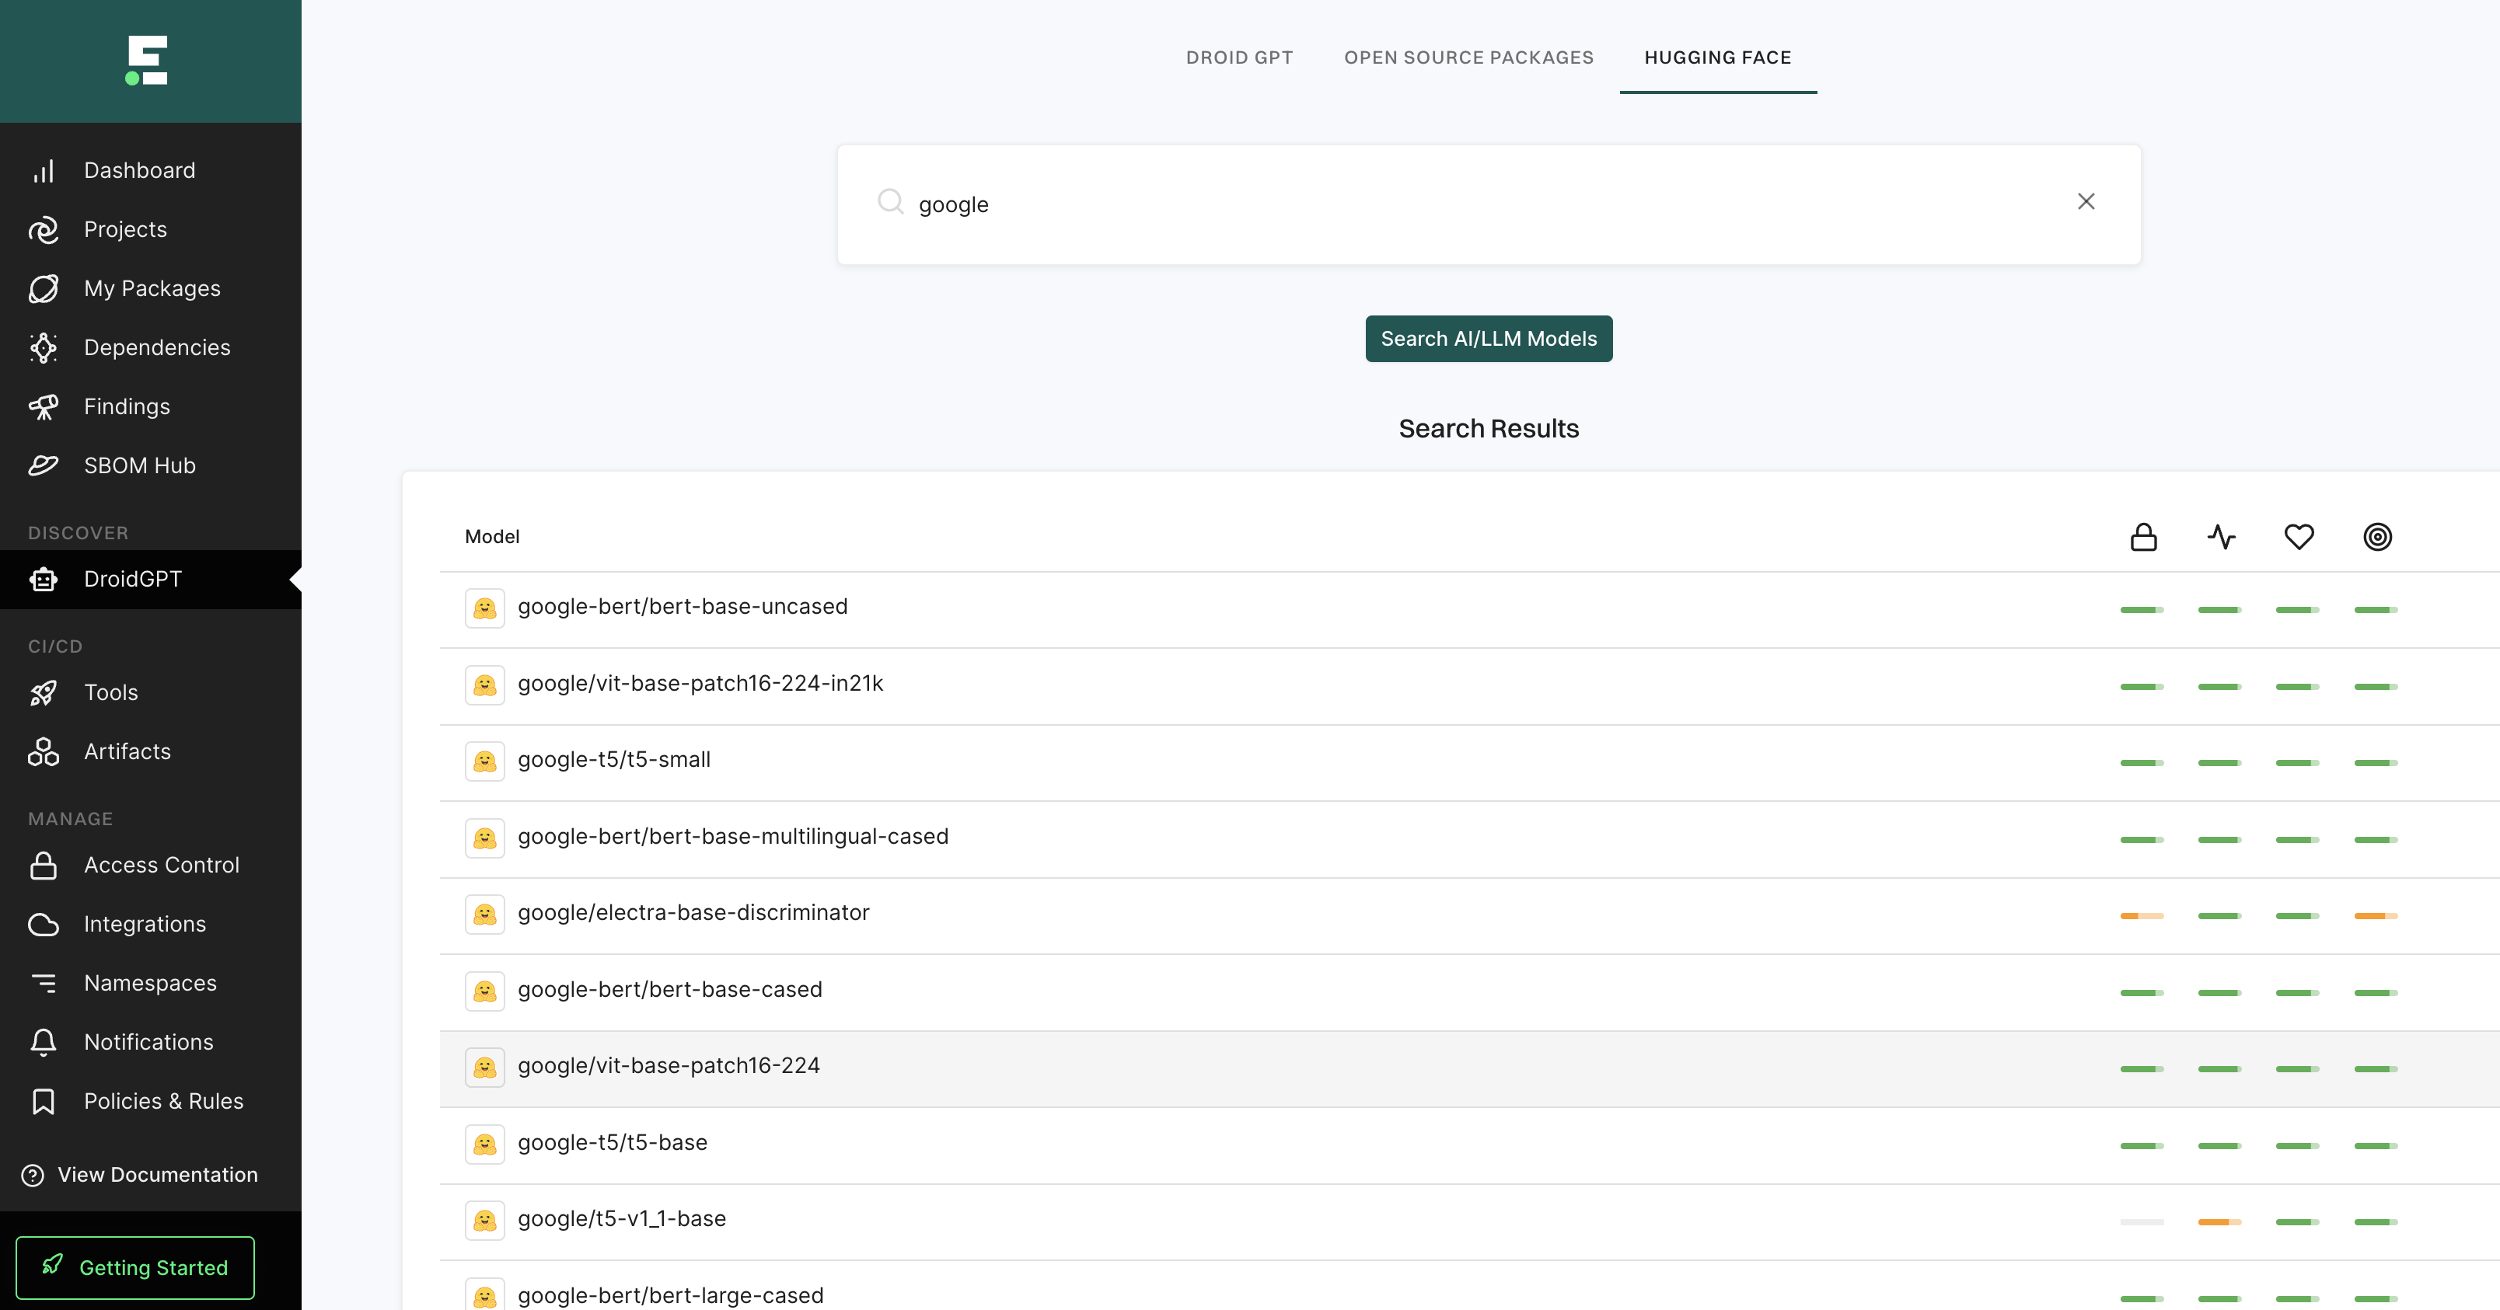Viewport: 2500px width, 1310px height.
Task: Click the Findings sidebar icon
Action: pos(43,405)
